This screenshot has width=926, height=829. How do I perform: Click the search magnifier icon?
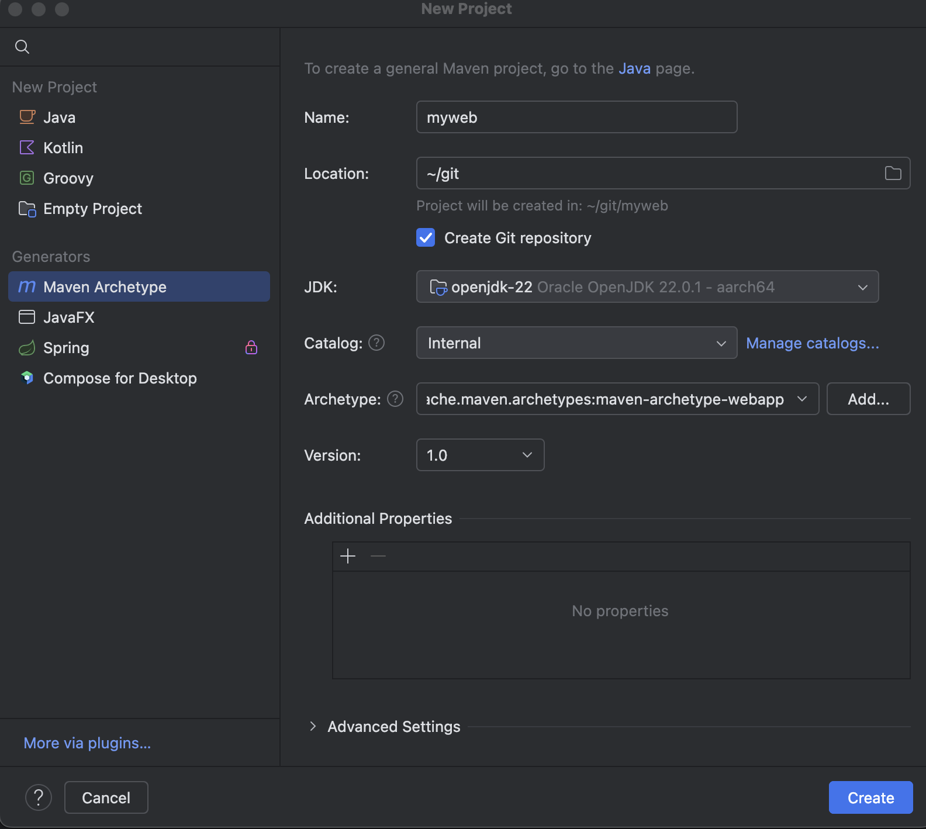coord(22,47)
